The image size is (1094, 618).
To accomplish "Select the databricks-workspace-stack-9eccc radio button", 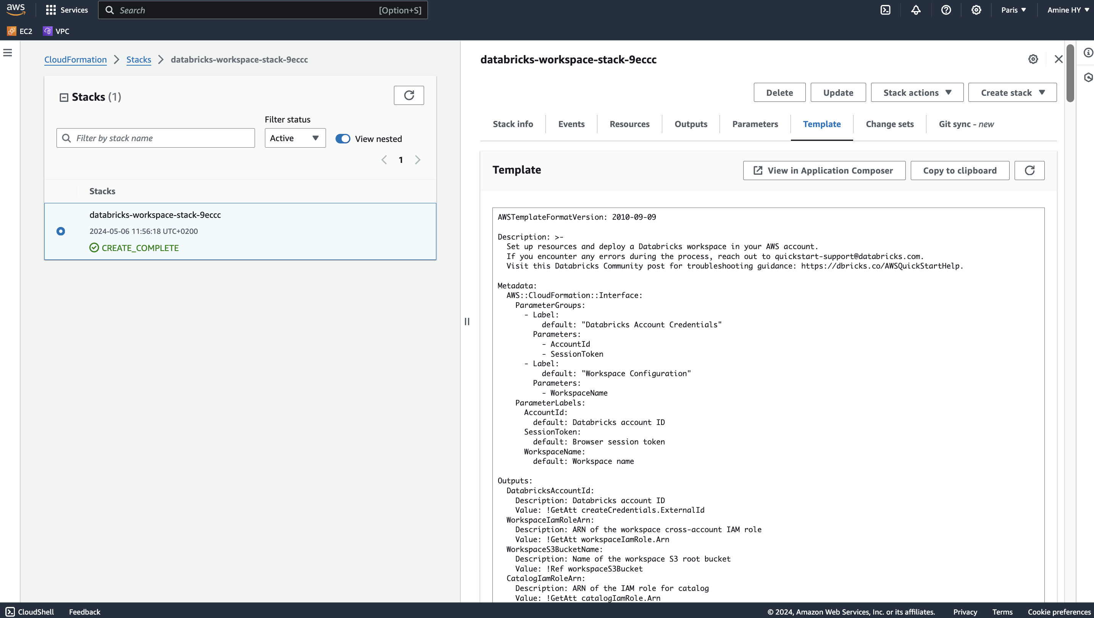I will pos(61,231).
